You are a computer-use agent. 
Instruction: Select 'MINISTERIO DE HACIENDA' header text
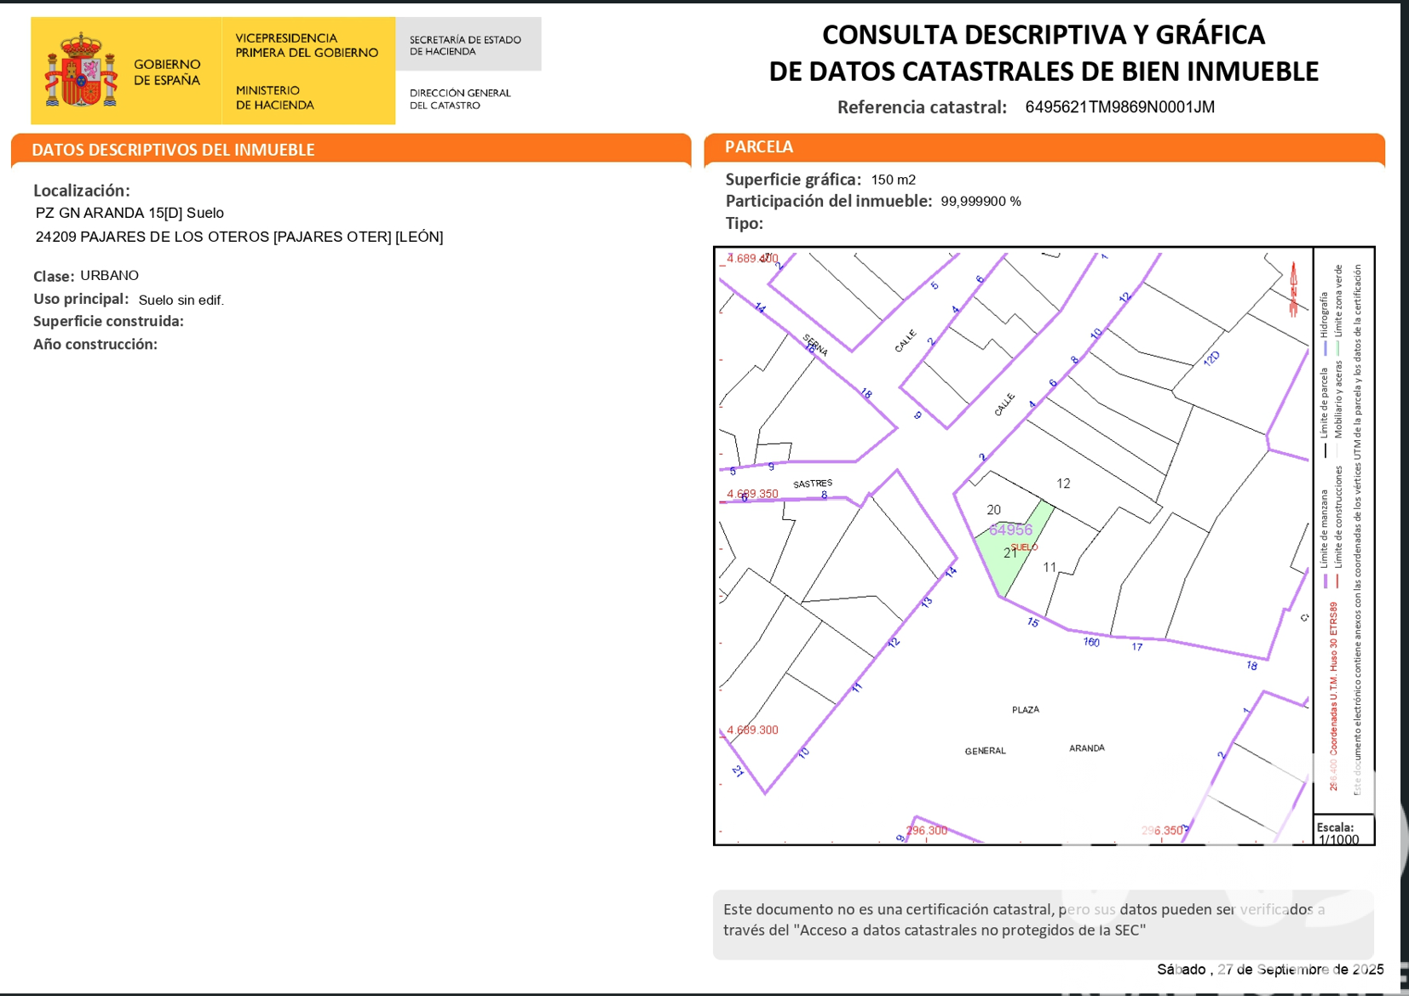(x=274, y=97)
